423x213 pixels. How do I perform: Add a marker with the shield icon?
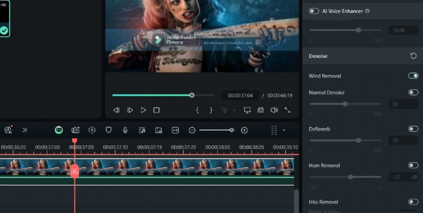(108, 130)
